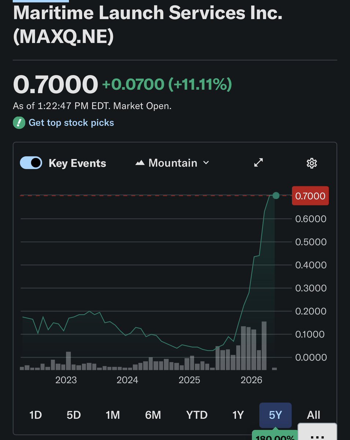Open the Mountain chart type dropdown
350x440 pixels.
[172, 163]
